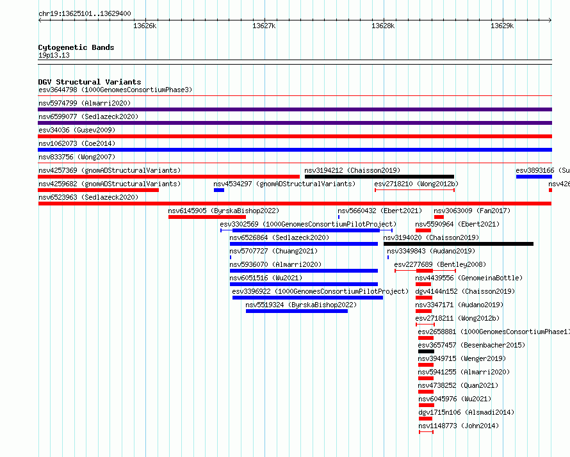Open nsv6145905 (ByrskaBishop2022) variant

point(224,211)
